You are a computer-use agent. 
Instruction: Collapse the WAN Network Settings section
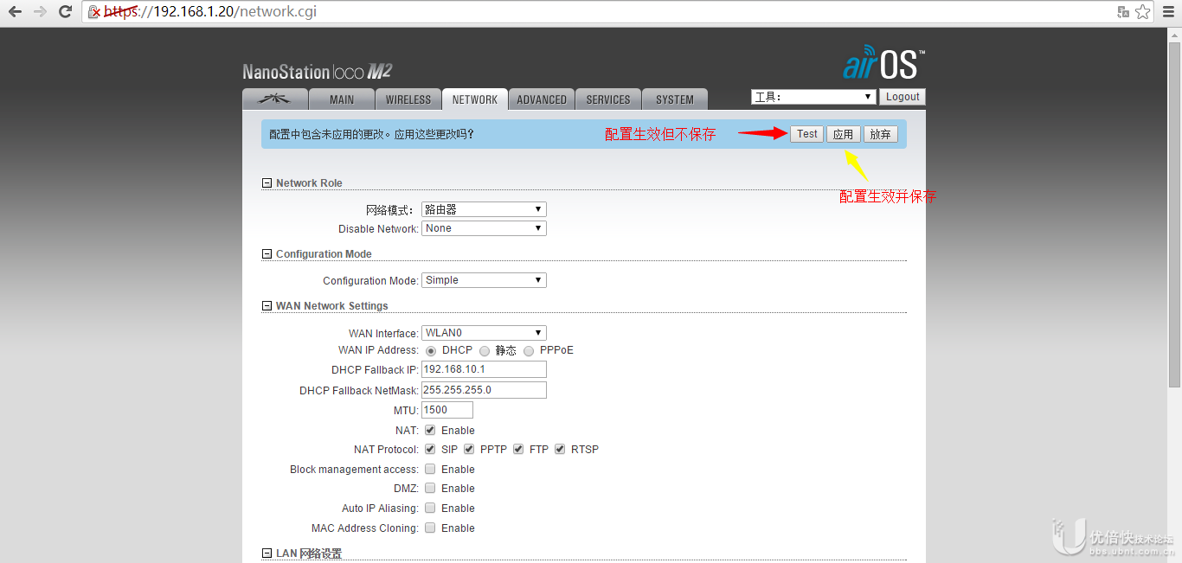point(267,306)
